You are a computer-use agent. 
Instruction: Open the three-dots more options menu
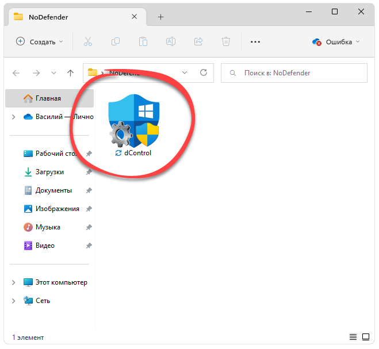[x=255, y=42]
